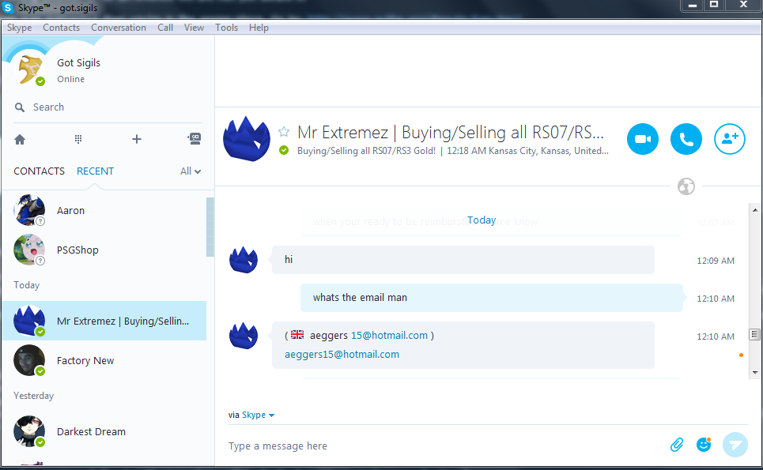Click Got Sigils profile picture

pos(29,69)
